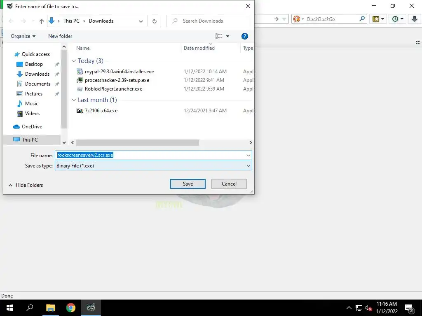
Task: Click the Mypal raccoon taskbar icon
Action: (91, 308)
